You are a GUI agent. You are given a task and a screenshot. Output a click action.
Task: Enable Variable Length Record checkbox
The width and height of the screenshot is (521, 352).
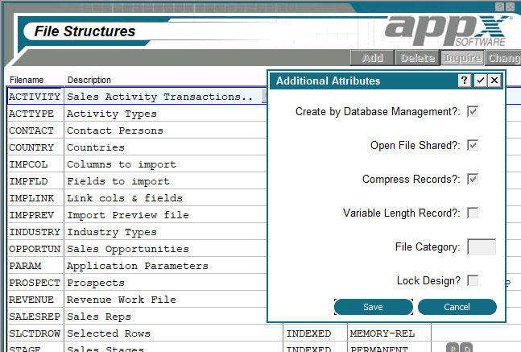pos(473,213)
